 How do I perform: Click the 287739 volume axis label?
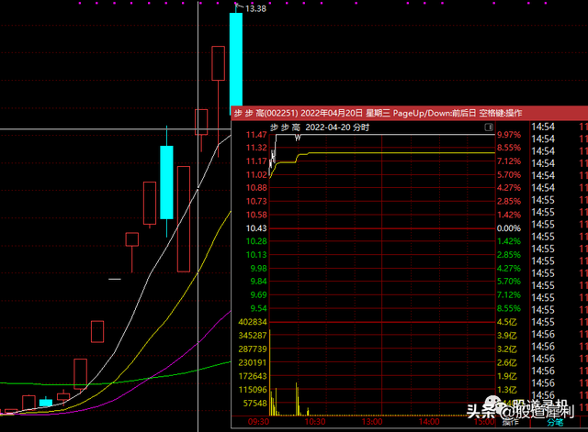tap(253, 349)
